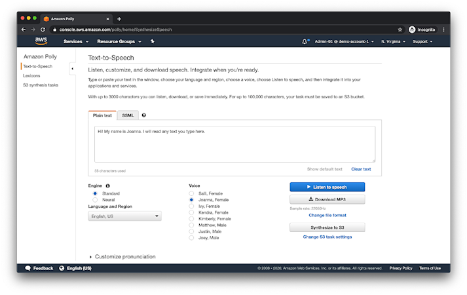Open a new browser tab with plus

pyautogui.click(x=119, y=19)
